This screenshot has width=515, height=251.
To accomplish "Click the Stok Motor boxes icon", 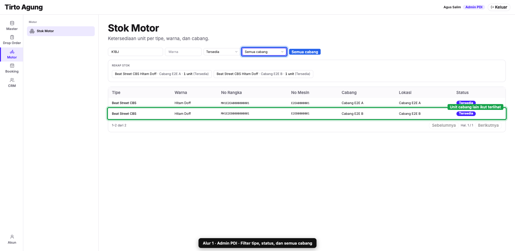I will coord(32,31).
